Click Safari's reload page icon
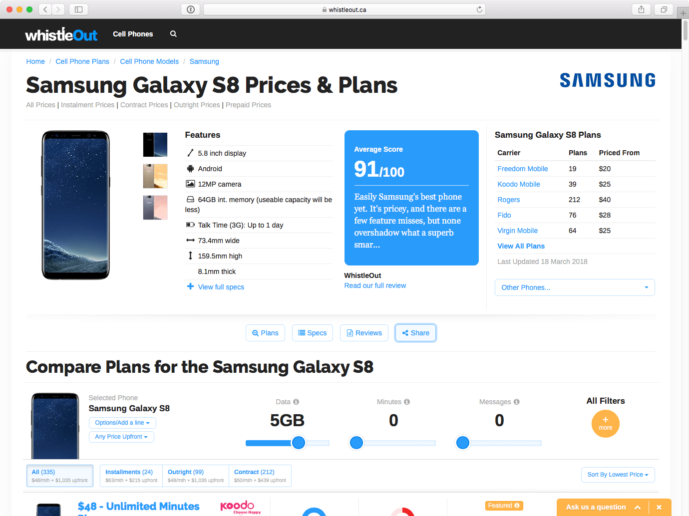 [x=479, y=9]
